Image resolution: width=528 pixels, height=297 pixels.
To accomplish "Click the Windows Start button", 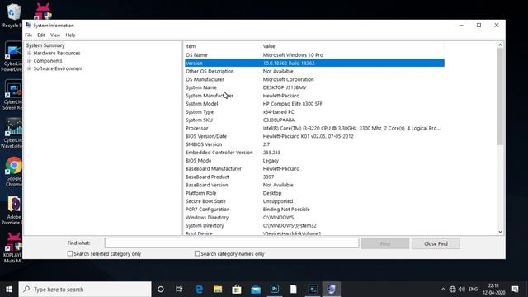I will tap(9, 290).
